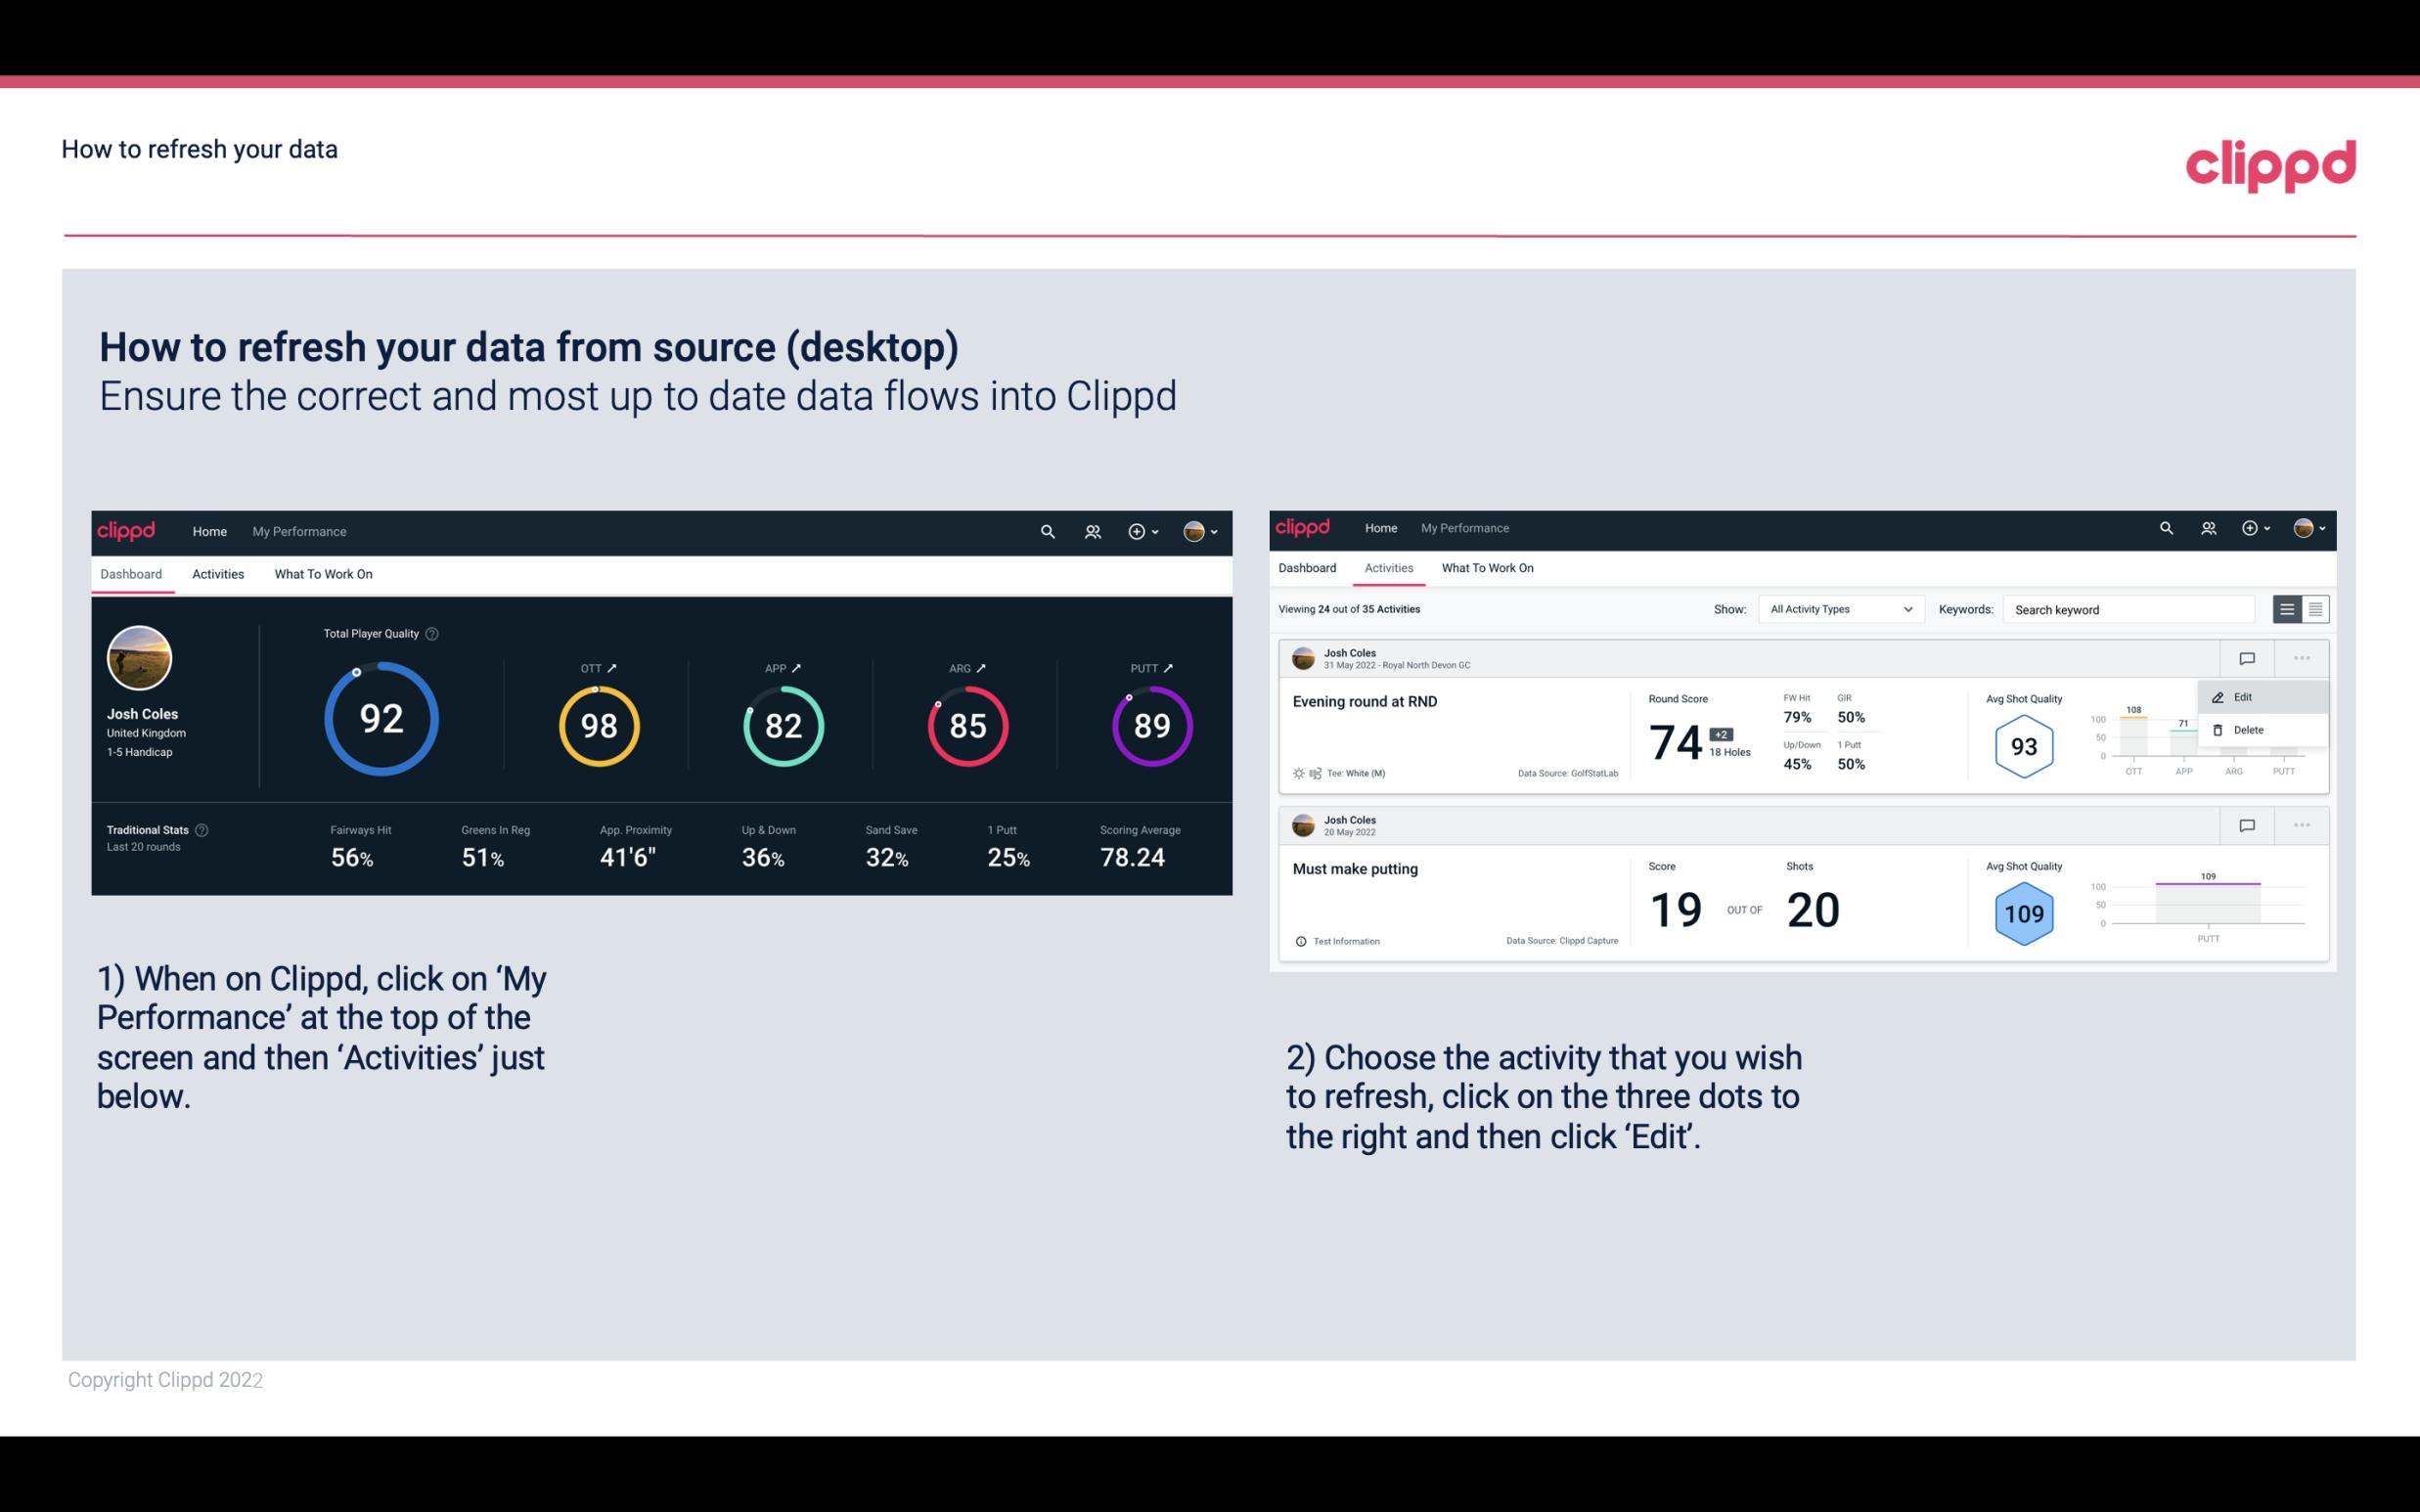Viewport: 2420px width, 1512px height.
Task: Click the Dashboard tab on left panel
Action: [x=134, y=573]
